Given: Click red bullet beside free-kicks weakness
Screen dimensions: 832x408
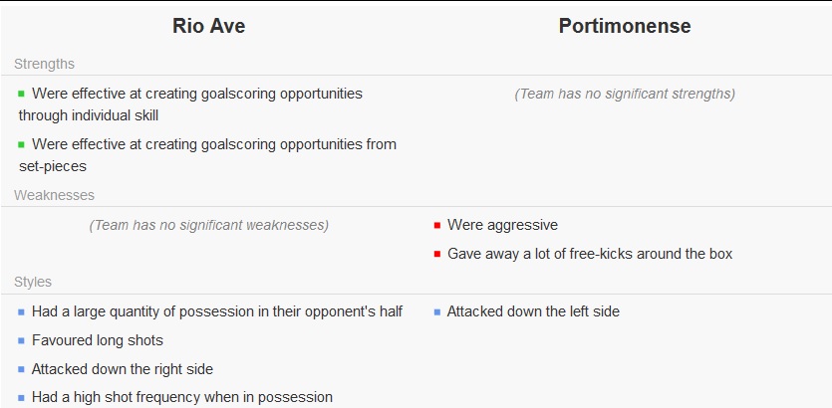Looking at the screenshot, I should (x=437, y=254).
